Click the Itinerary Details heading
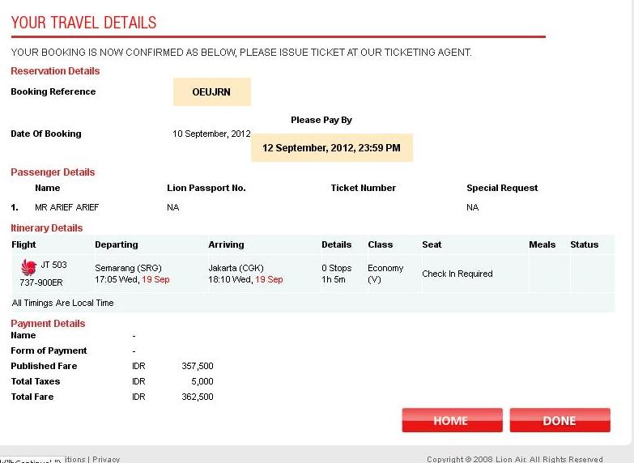 coord(46,228)
